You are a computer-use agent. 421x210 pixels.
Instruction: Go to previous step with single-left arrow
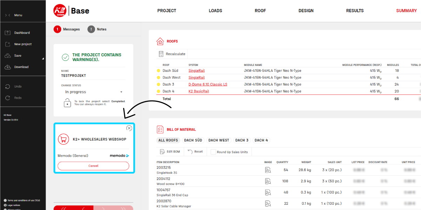pos(83,209)
